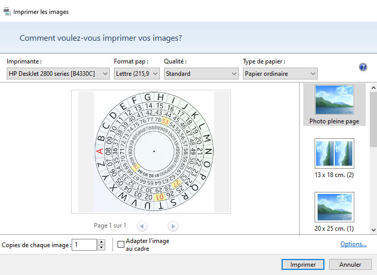Increase copies with the up stepper arrow

(x=101, y=241)
